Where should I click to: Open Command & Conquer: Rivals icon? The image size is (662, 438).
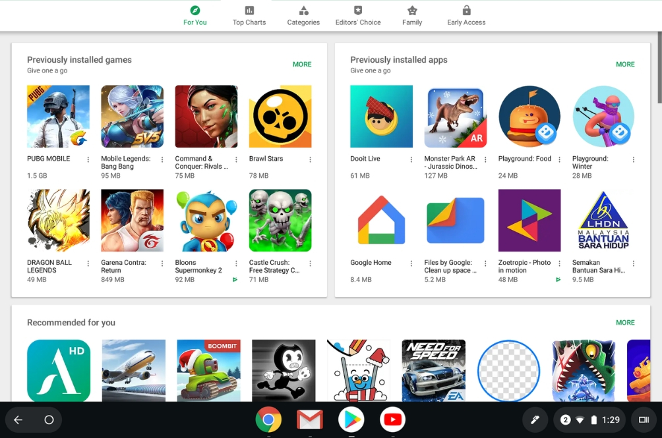(206, 117)
